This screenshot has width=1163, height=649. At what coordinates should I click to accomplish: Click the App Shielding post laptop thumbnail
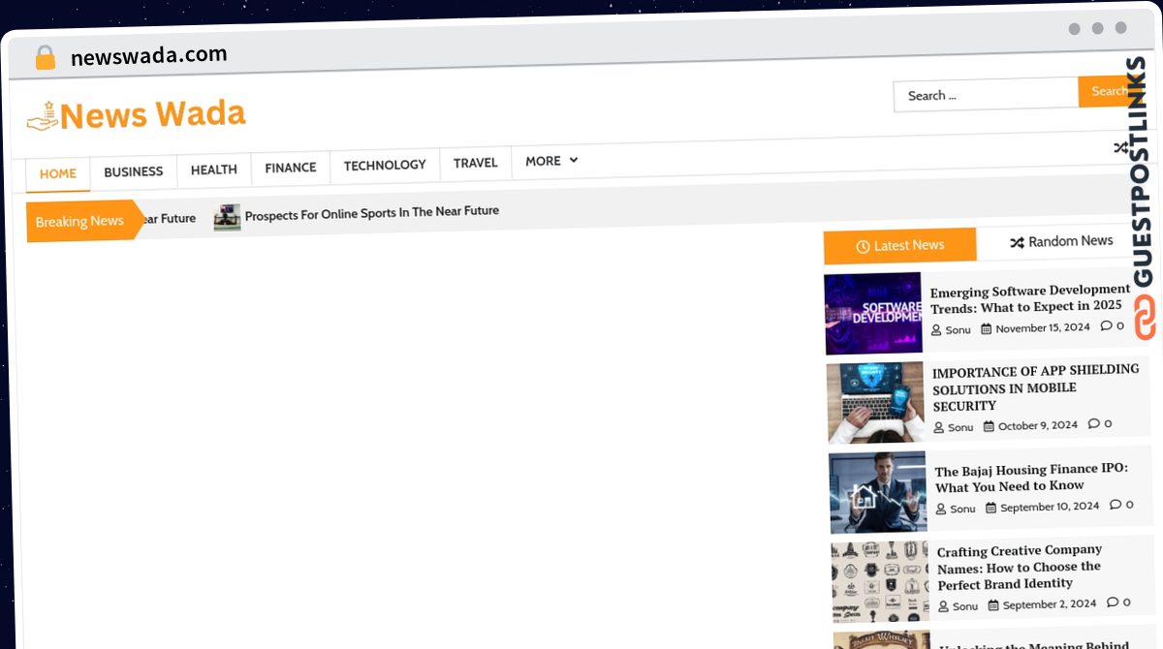point(876,402)
